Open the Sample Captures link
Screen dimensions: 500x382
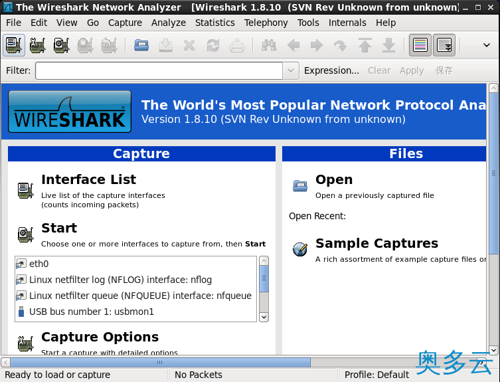pos(376,243)
